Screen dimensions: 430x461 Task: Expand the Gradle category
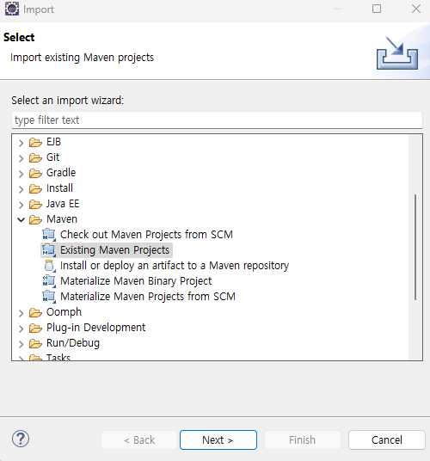[x=21, y=174]
